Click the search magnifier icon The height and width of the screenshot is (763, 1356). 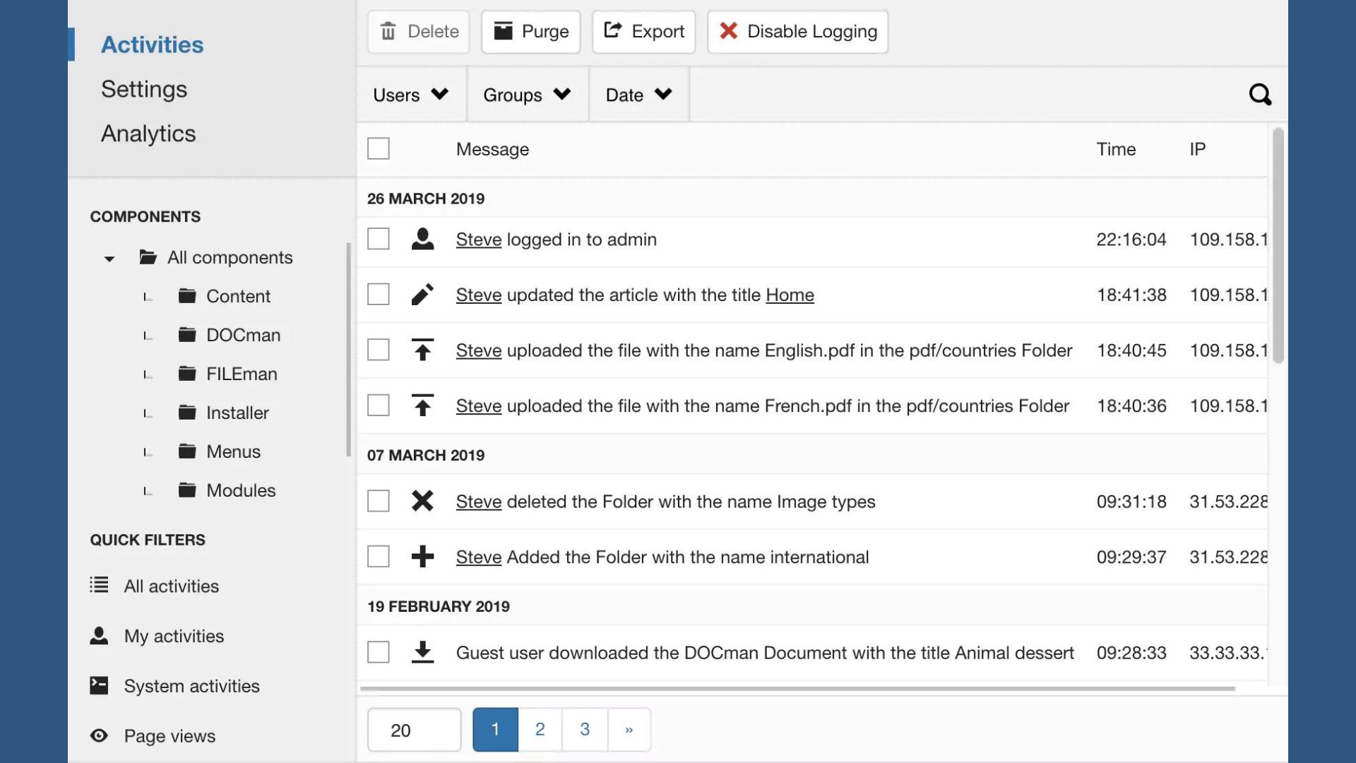click(x=1259, y=94)
